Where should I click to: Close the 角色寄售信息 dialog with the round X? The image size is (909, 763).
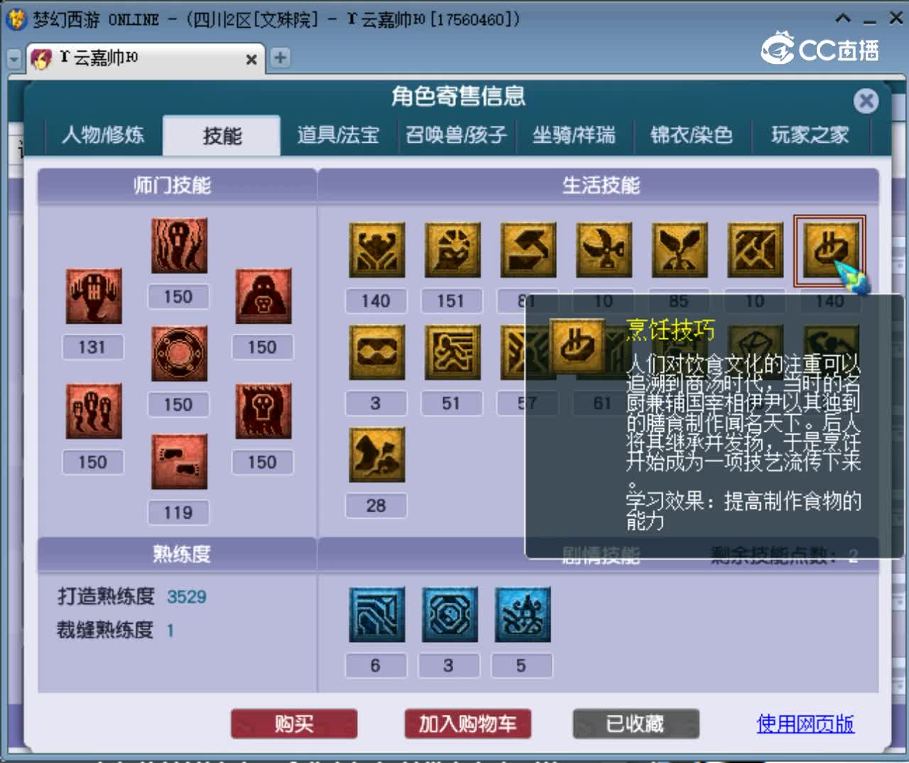(866, 101)
